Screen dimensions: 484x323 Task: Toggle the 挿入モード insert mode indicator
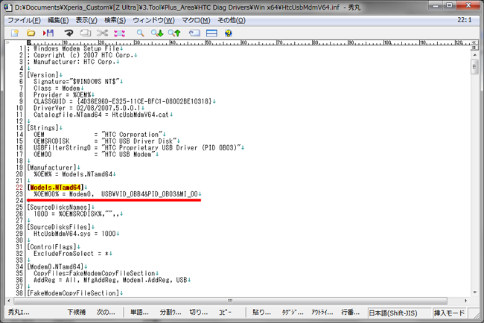click(449, 313)
